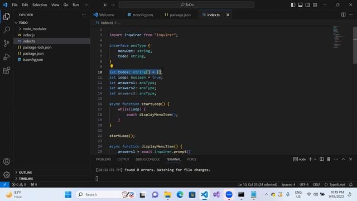The height and width of the screenshot is (201, 357).
Task: Go back with the navigation arrow
Action: click(x=105, y=5)
